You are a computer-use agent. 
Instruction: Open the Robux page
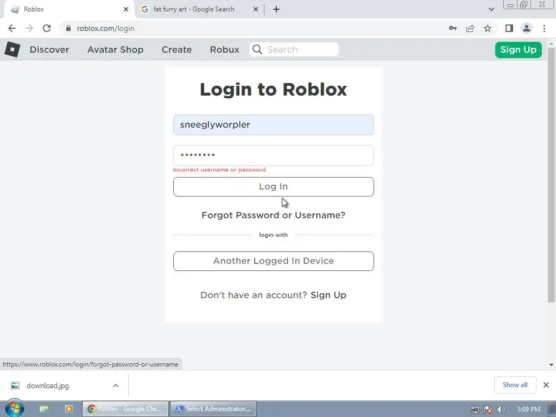(x=224, y=49)
